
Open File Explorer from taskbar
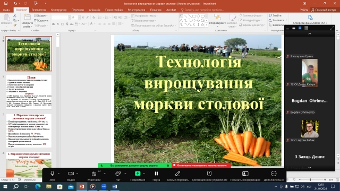(49, 186)
